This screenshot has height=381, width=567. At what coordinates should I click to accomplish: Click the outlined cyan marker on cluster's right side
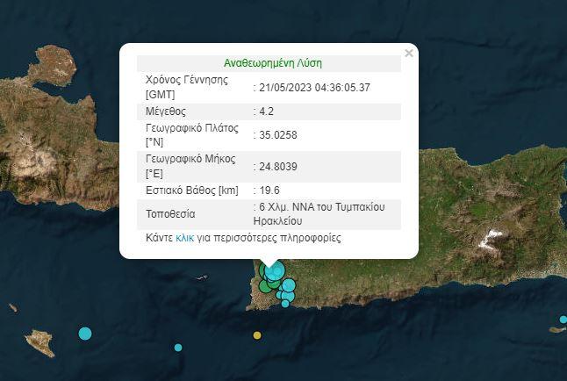[x=289, y=285]
